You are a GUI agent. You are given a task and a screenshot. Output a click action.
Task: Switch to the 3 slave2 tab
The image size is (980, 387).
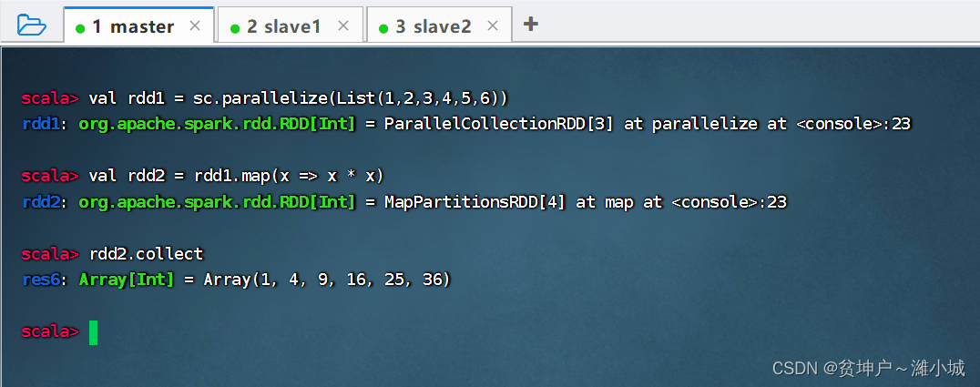(439, 26)
